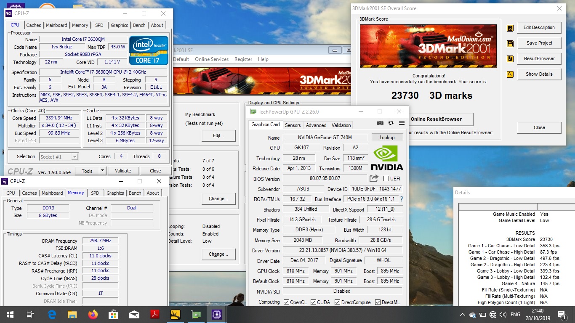
Task: Toggle the CUDA checkbox
Action: tap(312, 302)
